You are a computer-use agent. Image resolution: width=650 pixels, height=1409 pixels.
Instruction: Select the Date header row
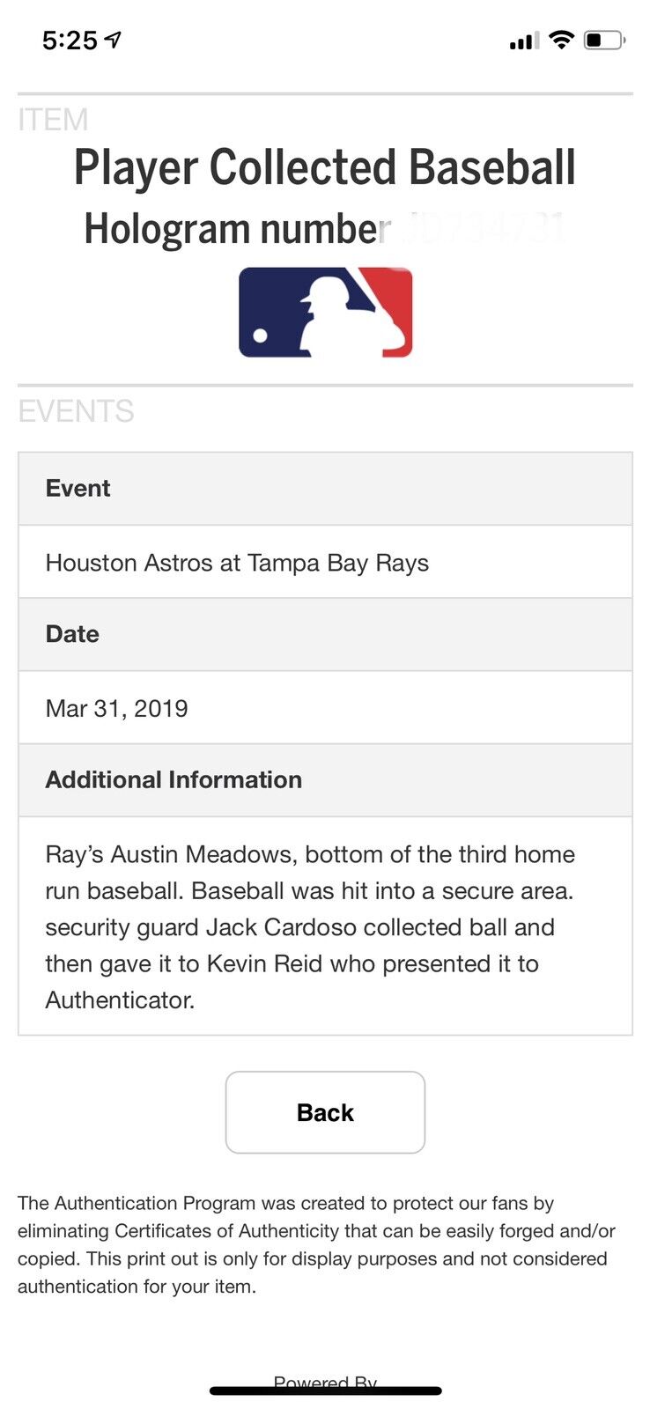pyautogui.click(x=325, y=634)
